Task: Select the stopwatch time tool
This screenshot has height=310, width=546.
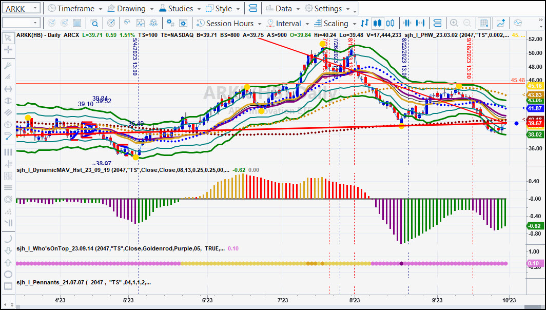Action: tap(8, 124)
